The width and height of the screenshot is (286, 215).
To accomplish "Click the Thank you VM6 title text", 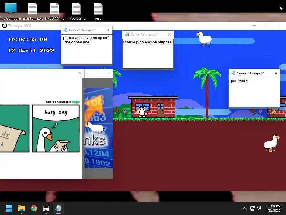I will (x=20, y=26).
